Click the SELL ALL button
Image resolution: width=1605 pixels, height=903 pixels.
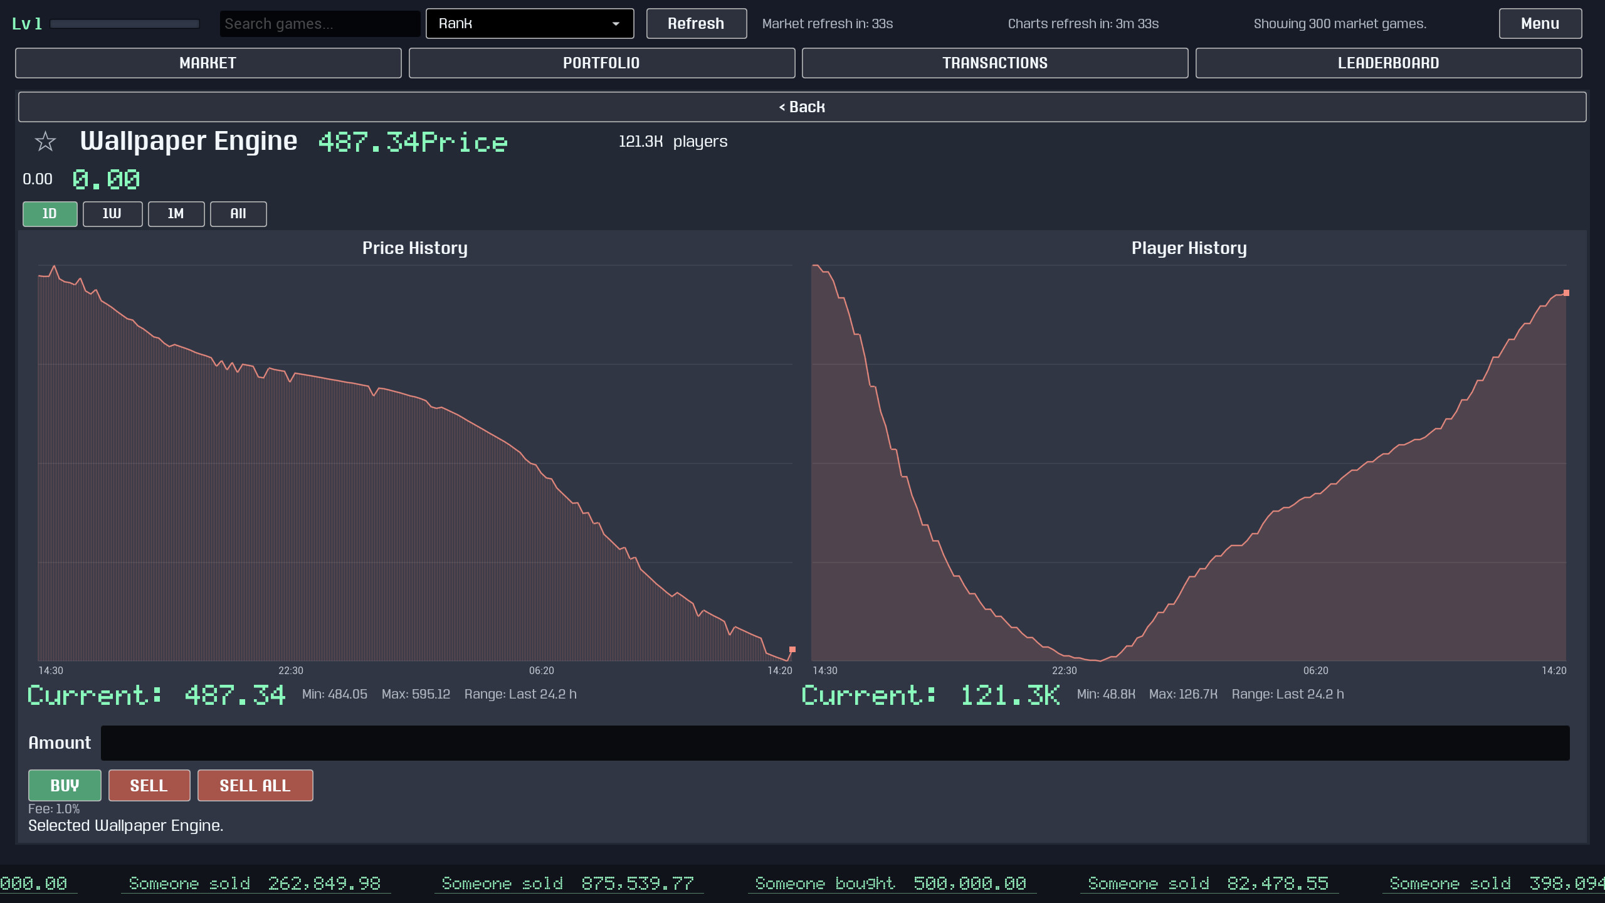(255, 785)
